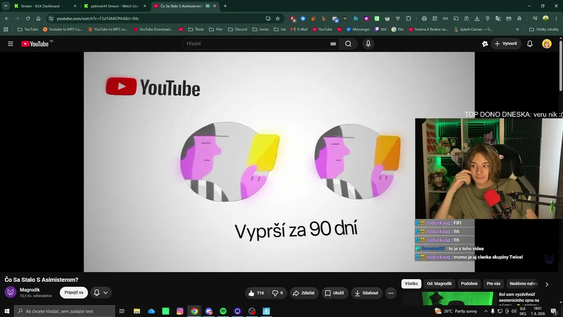563x317 pixels.
Task: Open the Film bookmarks folder
Action: [216, 29]
